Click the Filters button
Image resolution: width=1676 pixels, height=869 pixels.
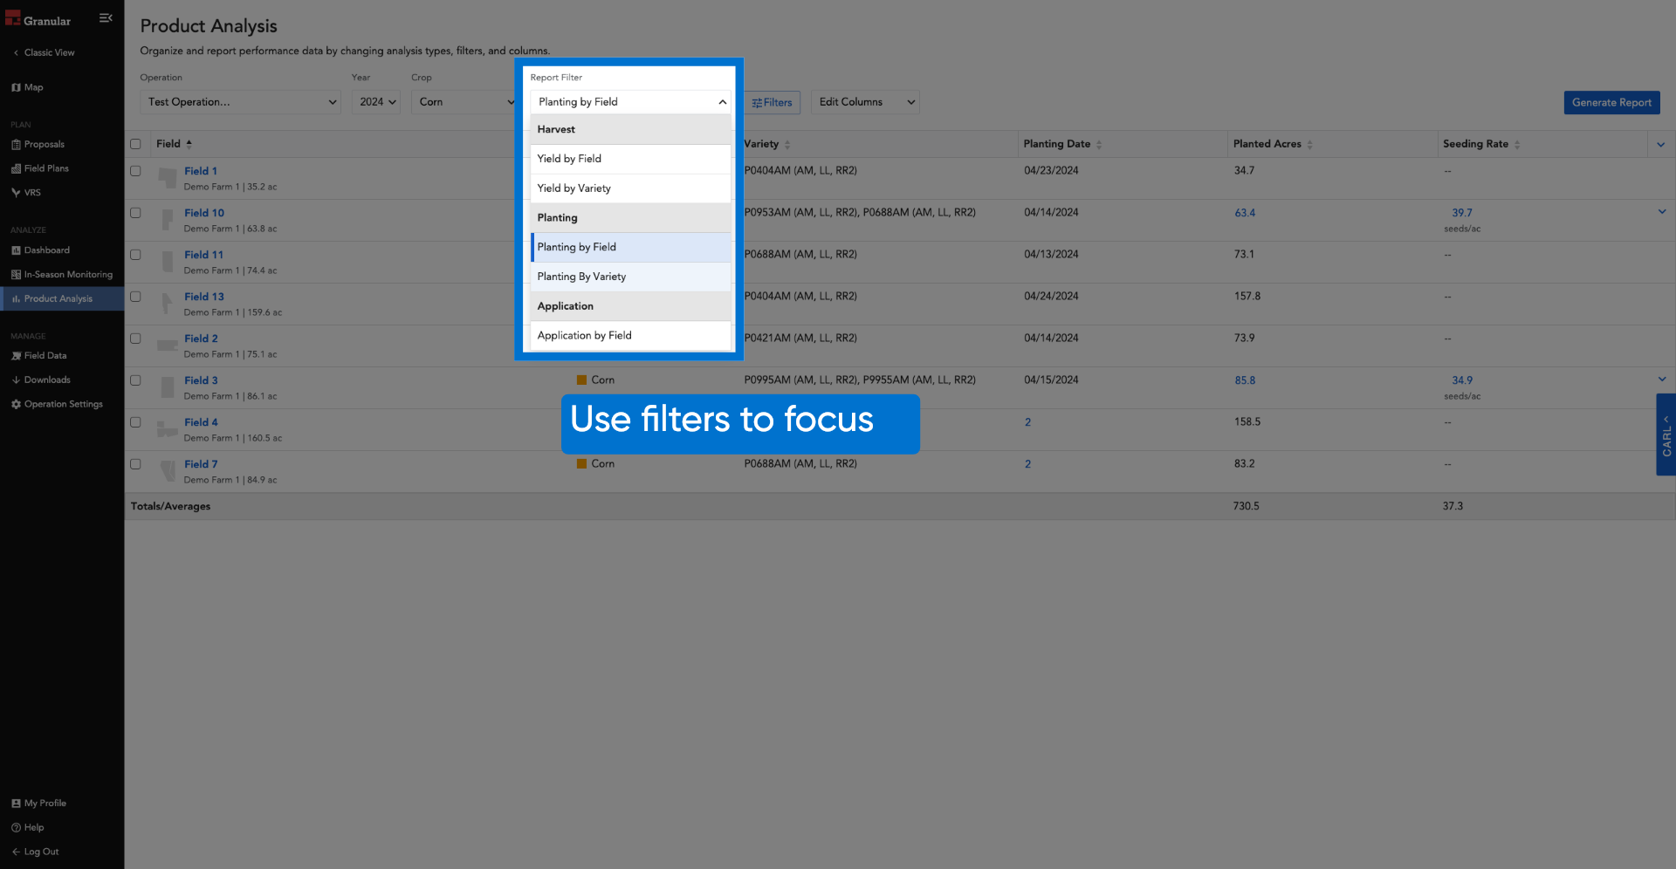(772, 102)
